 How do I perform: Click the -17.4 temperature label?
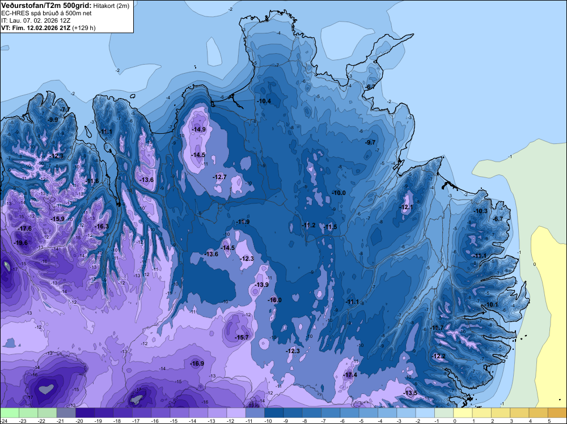[x=350, y=375]
